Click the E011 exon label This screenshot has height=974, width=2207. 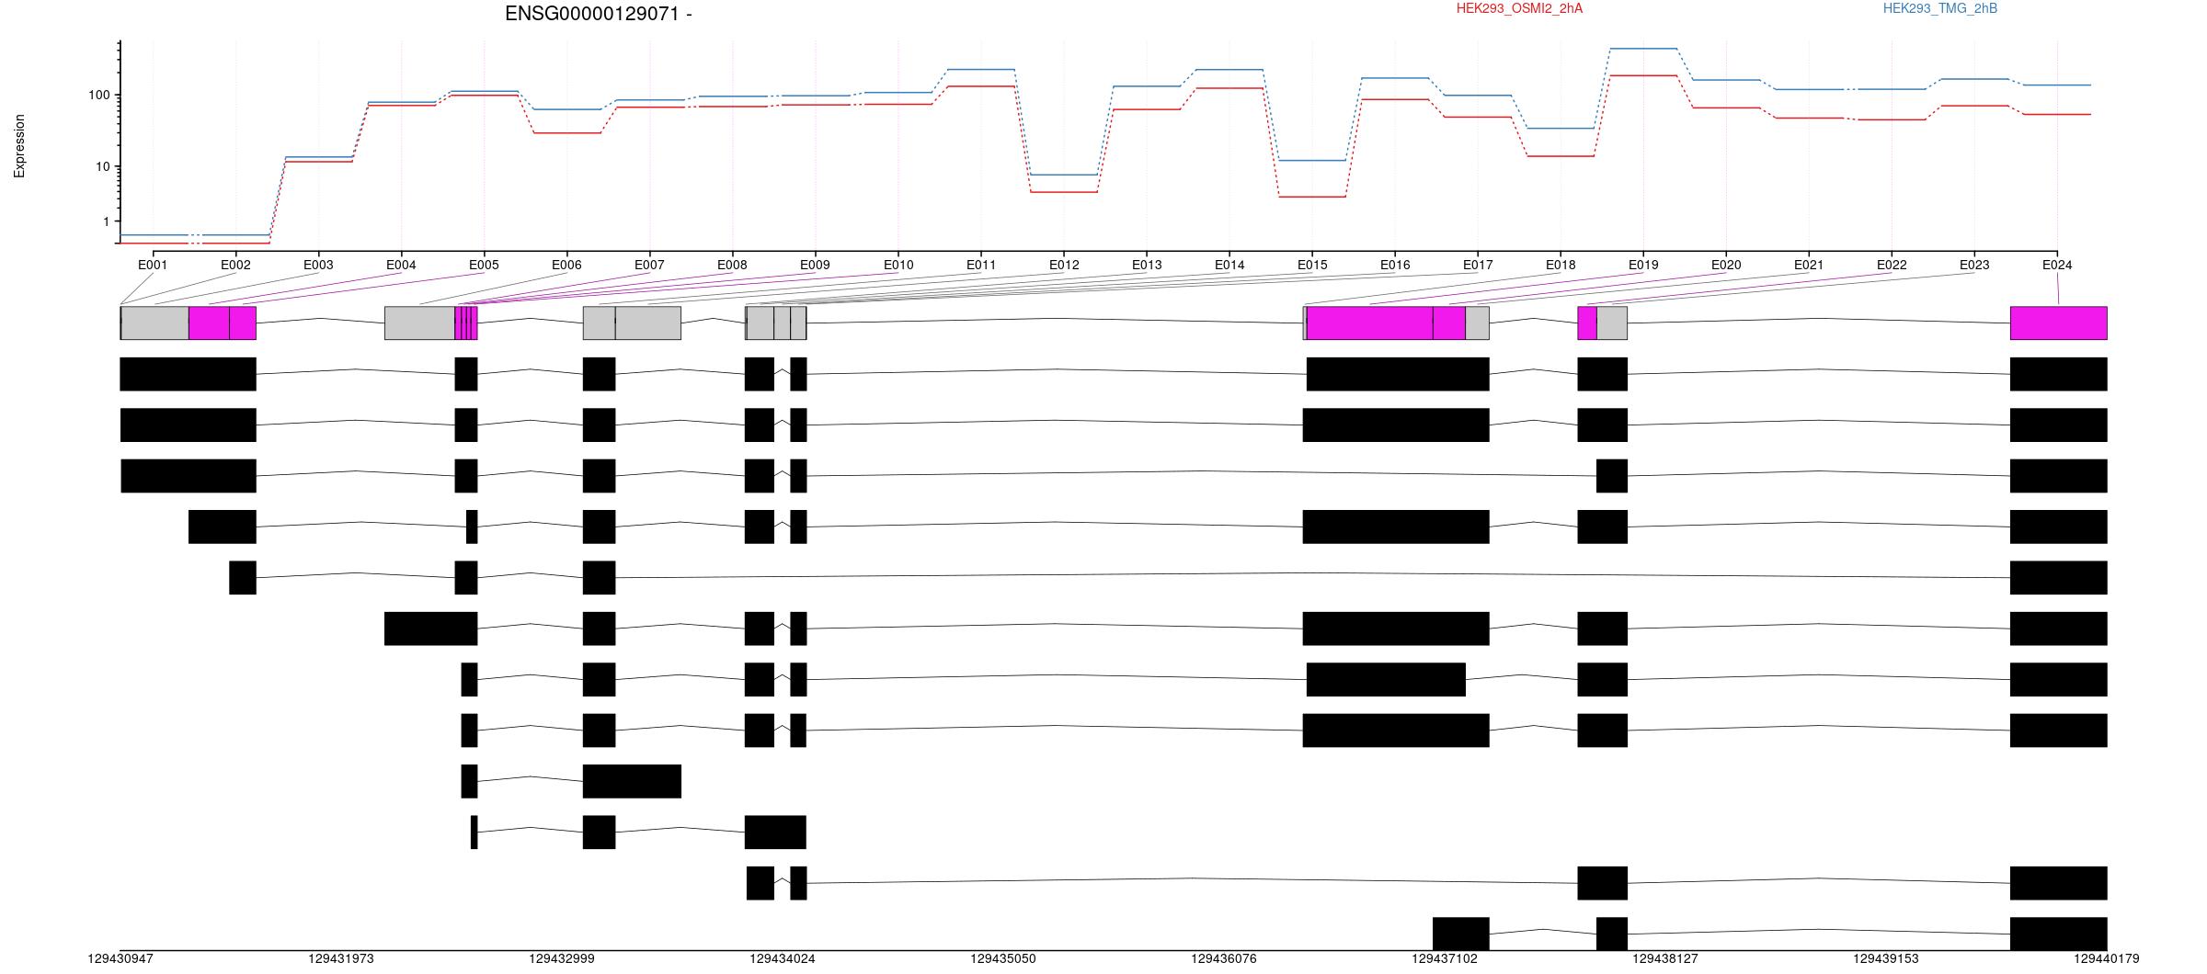(x=981, y=265)
